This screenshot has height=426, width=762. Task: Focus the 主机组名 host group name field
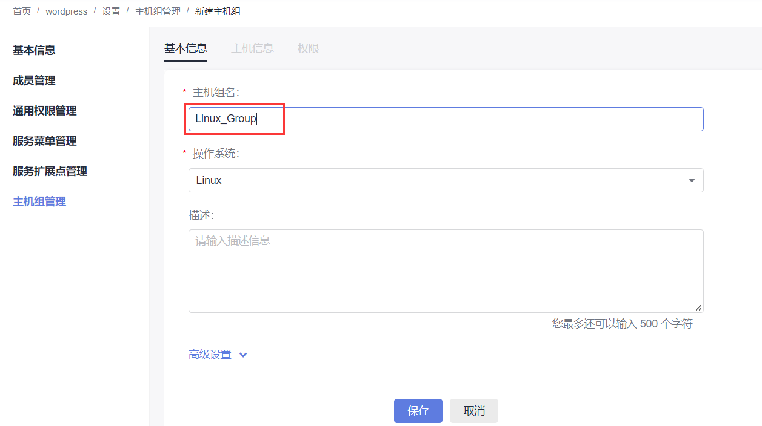coord(446,119)
